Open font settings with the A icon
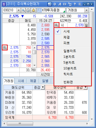The image size is (96, 128). point(60,4)
